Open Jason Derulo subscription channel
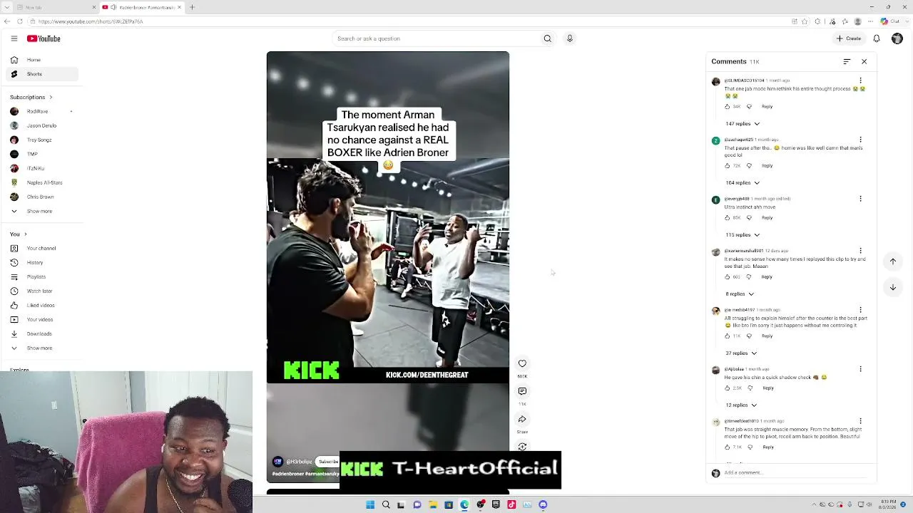Viewport: 913px width, 513px height. 42,126
